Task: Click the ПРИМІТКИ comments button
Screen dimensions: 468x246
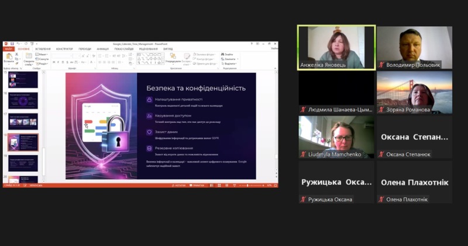Action: click(197, 185)
